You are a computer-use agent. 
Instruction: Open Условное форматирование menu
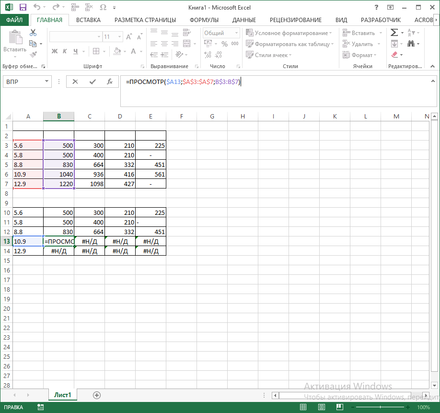point(289,33)
